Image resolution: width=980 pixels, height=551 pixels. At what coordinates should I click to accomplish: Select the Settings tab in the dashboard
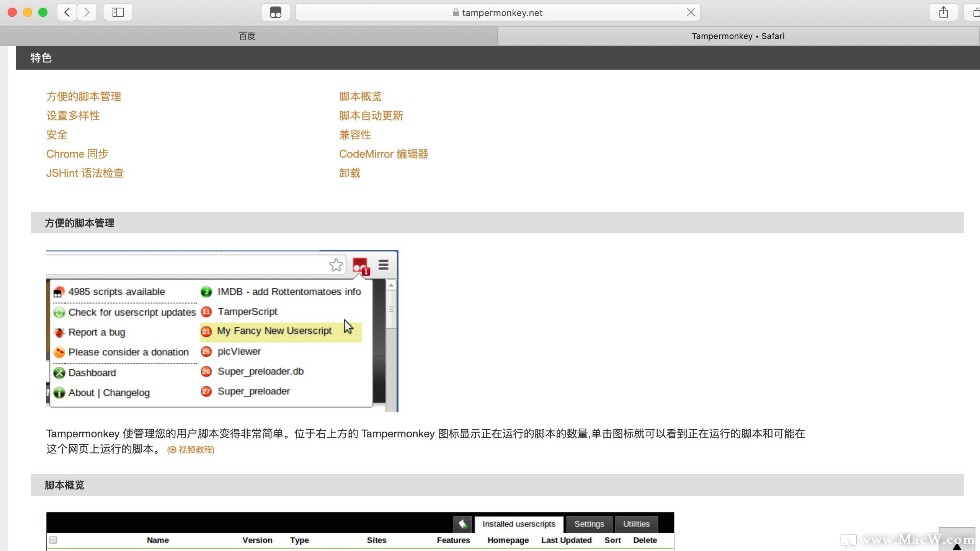click(x=589, y=524)
